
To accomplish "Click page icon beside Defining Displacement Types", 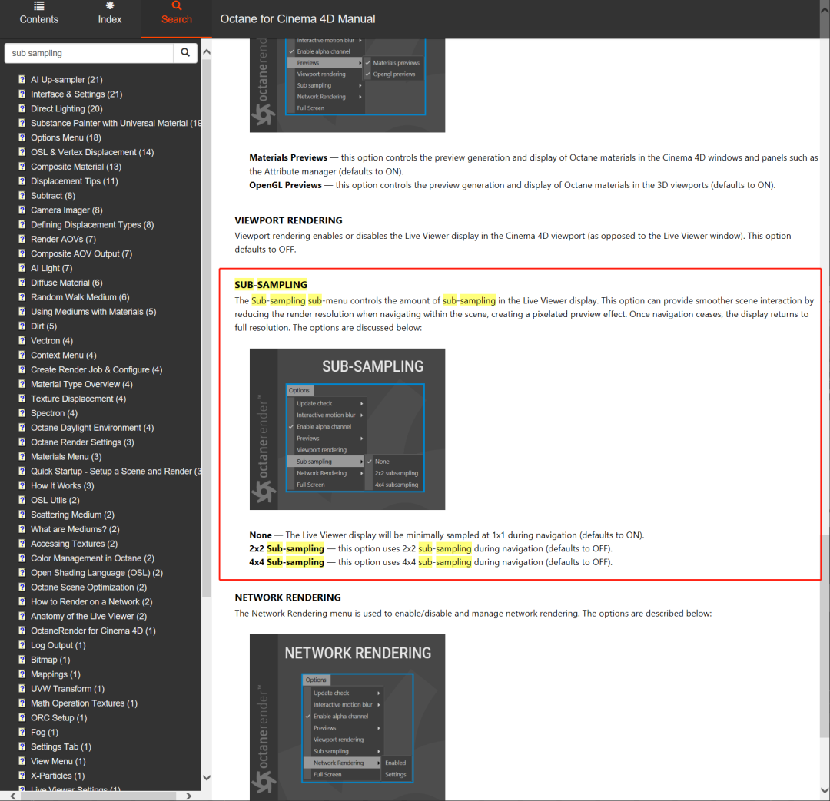I will pos(22,224).
